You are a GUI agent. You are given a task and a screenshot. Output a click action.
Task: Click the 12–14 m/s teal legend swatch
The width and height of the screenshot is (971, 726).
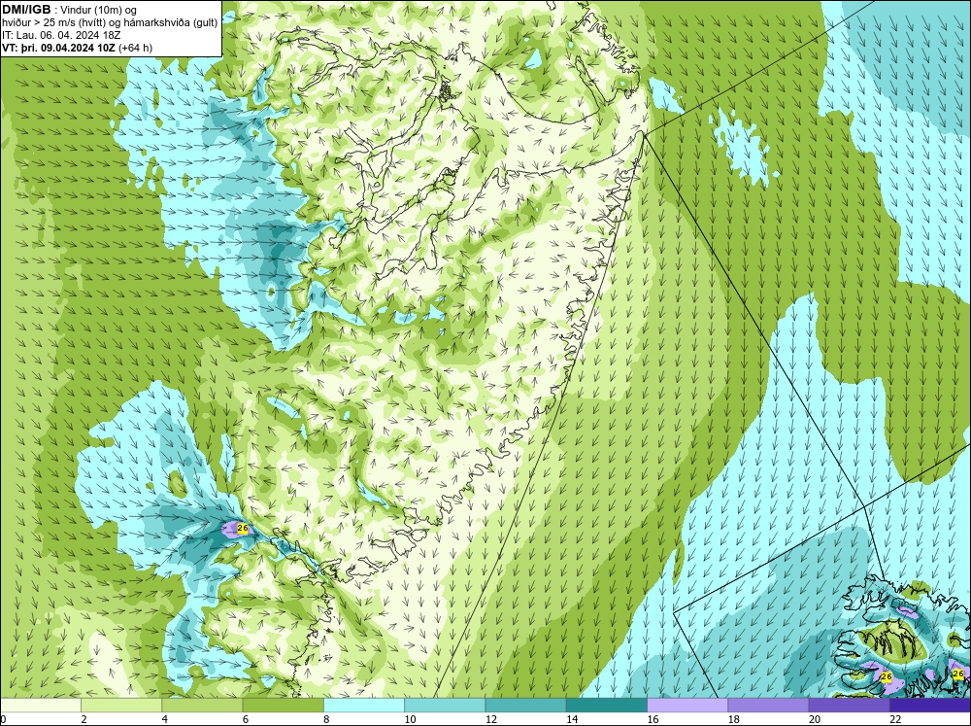(525, 706)
